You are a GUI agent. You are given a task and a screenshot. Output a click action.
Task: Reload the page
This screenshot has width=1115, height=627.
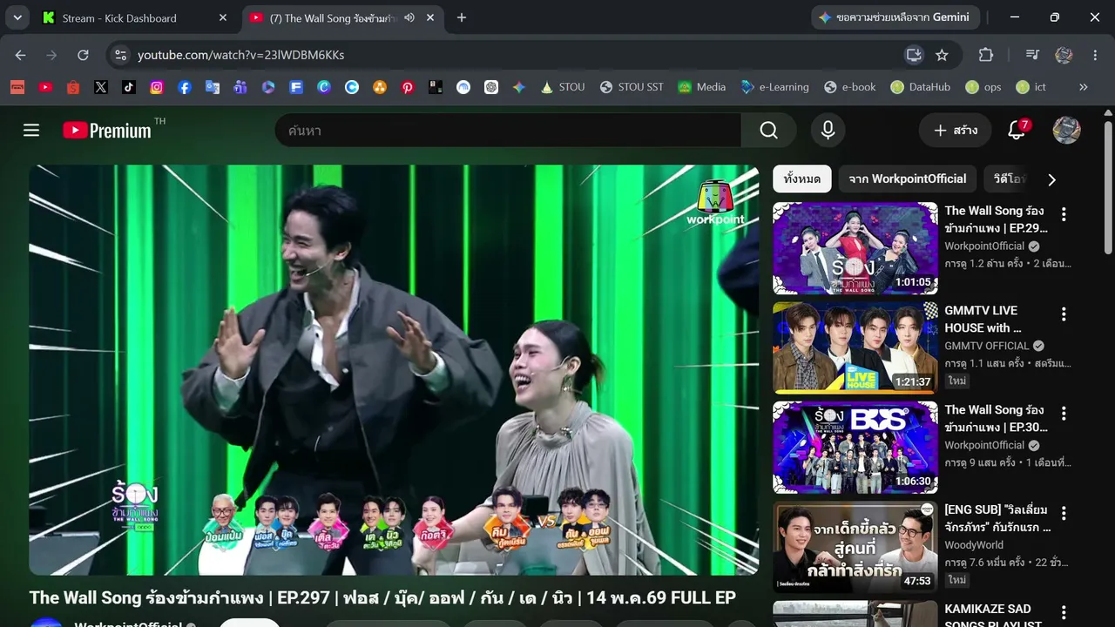coord(83,55)
